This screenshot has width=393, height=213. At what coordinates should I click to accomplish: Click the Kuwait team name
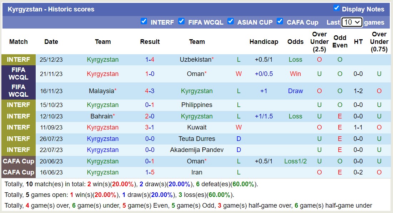coord(197,127)
